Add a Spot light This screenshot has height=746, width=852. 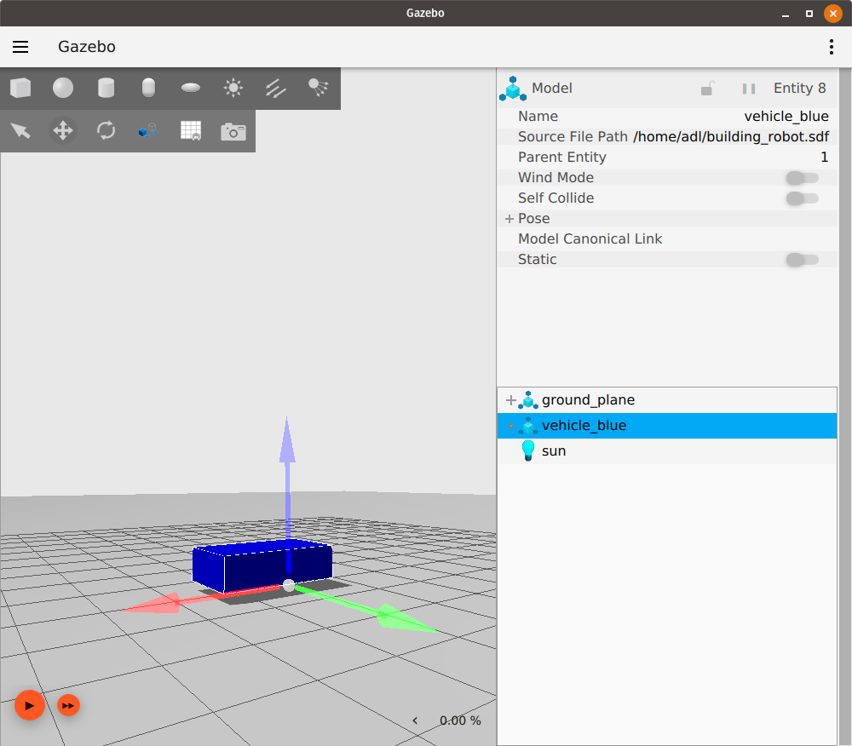click(319, 88)
